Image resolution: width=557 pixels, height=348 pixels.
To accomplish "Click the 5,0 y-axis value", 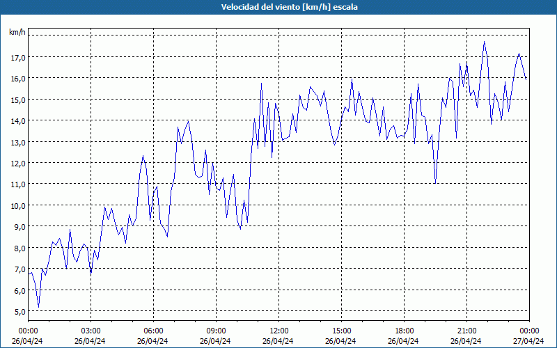I will tap(19, 312).
